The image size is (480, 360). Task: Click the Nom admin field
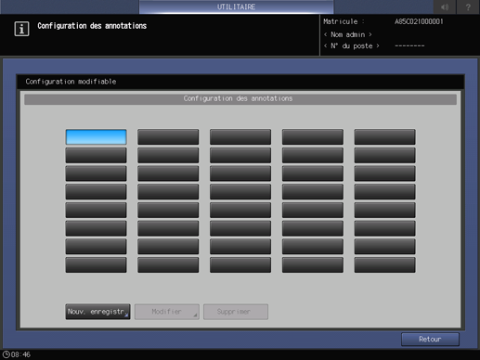coord(347,34)
